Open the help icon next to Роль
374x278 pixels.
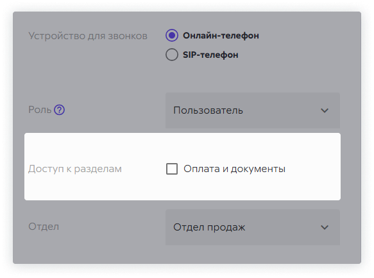coord(59,110)
